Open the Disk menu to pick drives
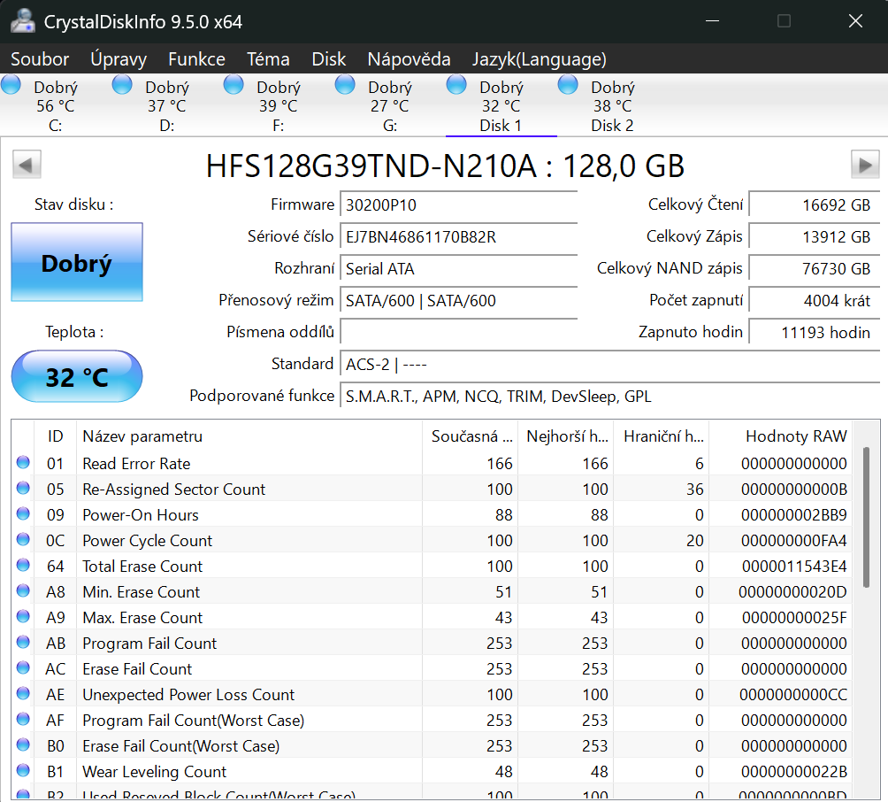Image resolution: width=888 pixels, height=802 pixels. click(x=328, y=59)
